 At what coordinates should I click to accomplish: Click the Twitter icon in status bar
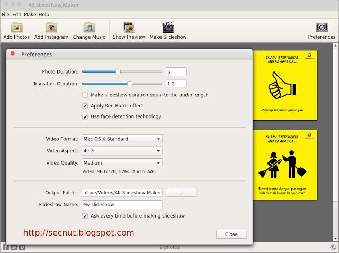14,247
